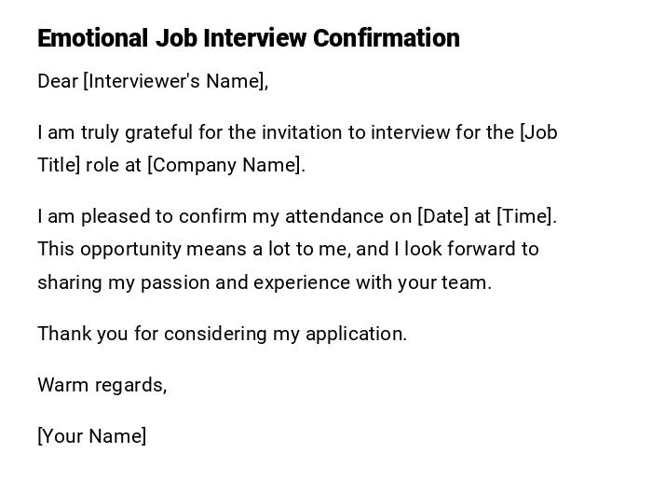Click the [Time] placeholder
The height and width of the screenshot is (494, 652).
pos(525,216)
